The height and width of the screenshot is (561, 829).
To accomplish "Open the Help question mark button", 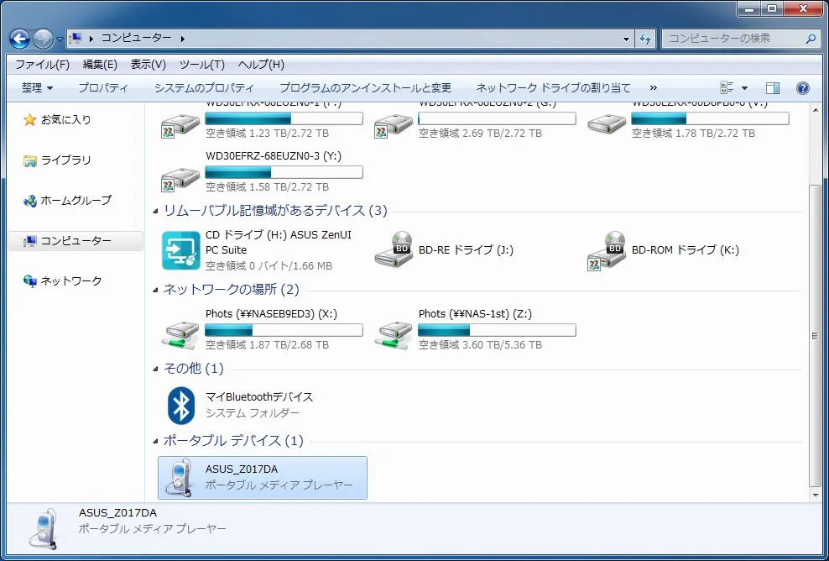I will tap(802, 88).
